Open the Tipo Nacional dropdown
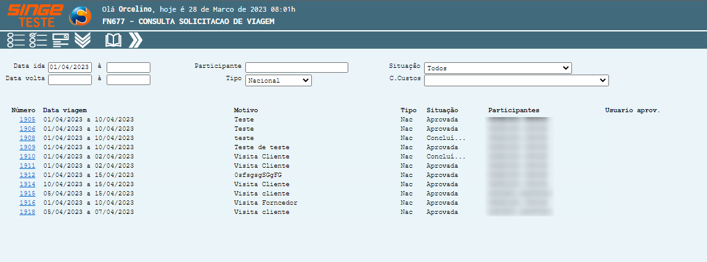 pos(279,80)
